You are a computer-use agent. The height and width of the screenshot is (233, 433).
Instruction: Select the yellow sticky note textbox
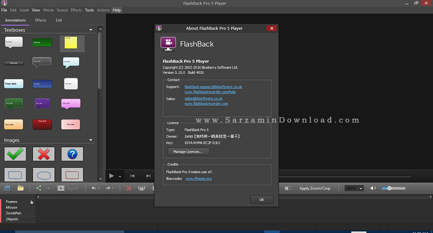(x=71, y=43)
